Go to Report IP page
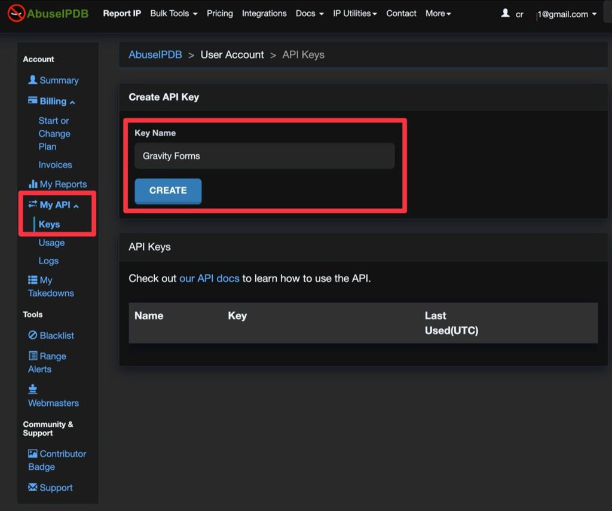 coord(122,13)
